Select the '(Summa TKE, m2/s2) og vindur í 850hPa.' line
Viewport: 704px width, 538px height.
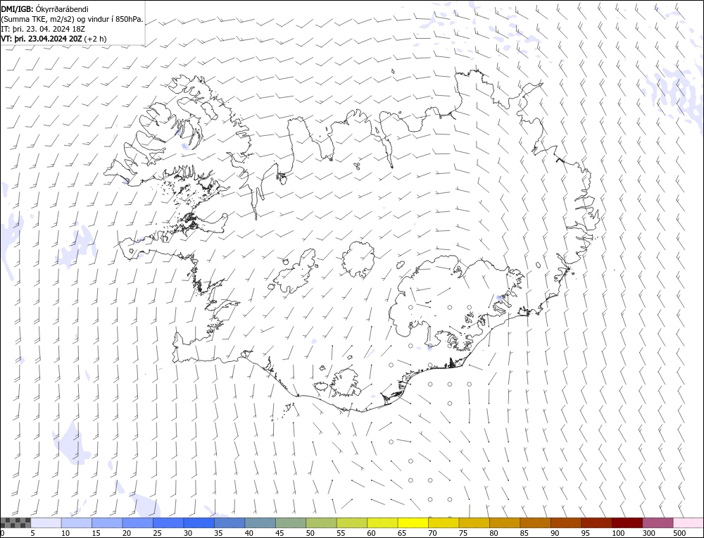[72, 19]
